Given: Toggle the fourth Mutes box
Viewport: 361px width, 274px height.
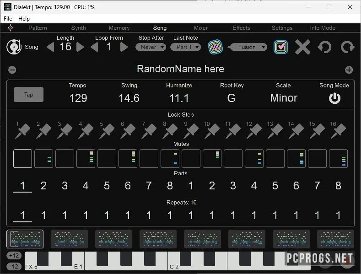Looking at the screenshot, I should (86, 158).
